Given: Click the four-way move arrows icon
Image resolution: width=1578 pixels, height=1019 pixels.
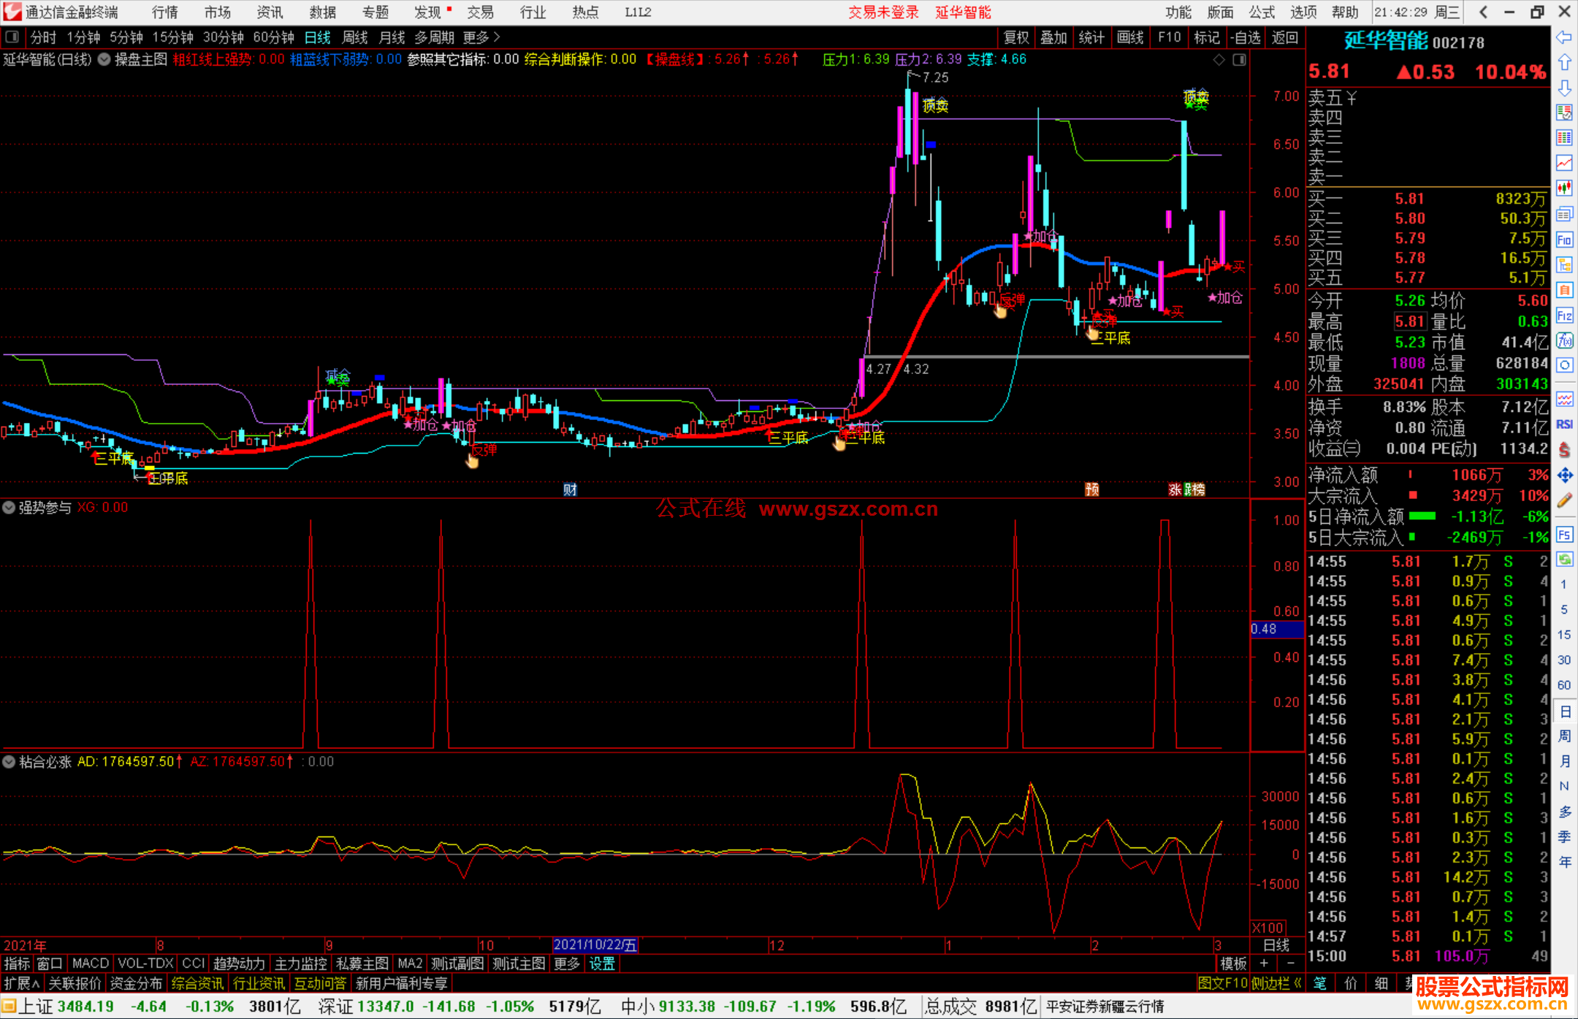Looking at the screenshot, I should tap(1564, 476).
